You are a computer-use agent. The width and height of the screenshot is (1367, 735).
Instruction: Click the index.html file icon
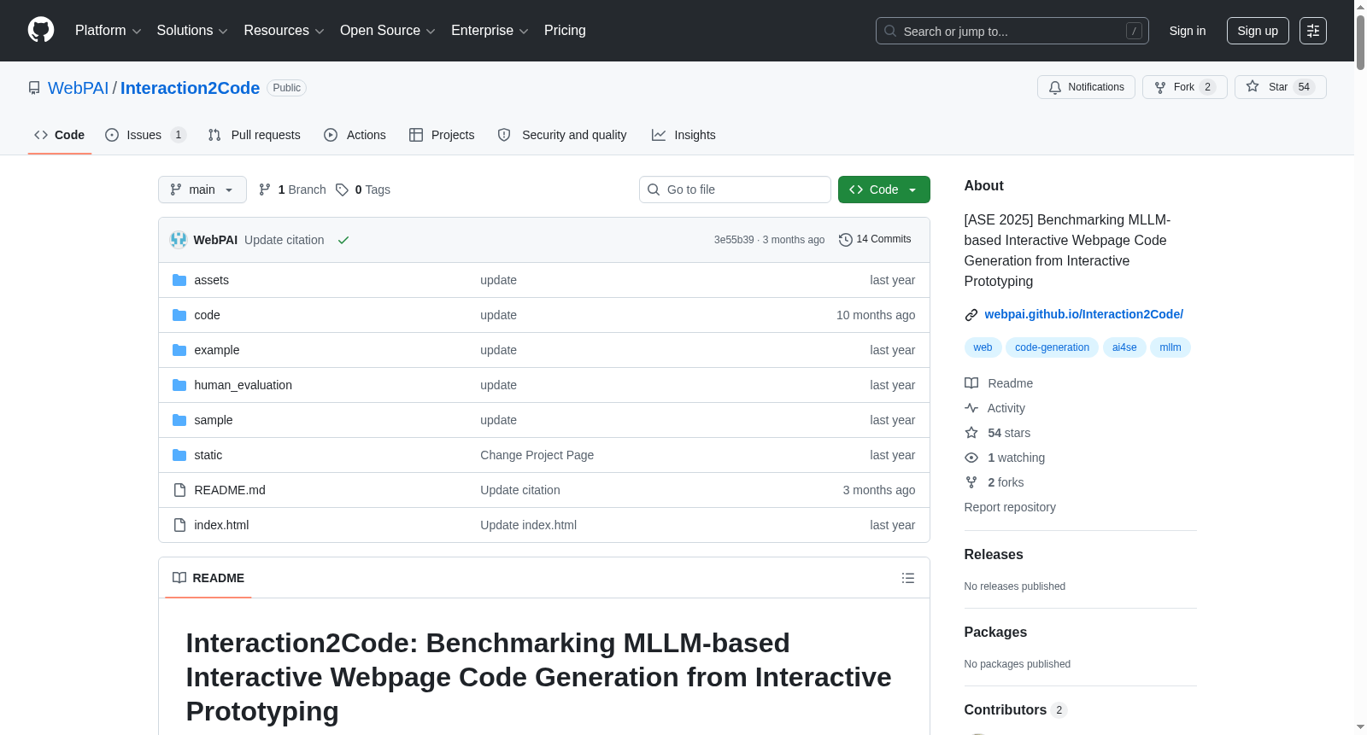[179, 525]
